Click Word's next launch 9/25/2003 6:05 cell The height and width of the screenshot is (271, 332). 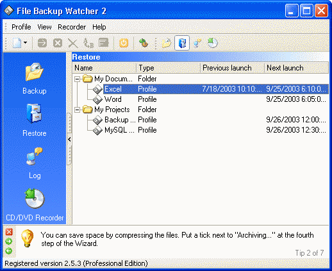(x=296, y=99)
